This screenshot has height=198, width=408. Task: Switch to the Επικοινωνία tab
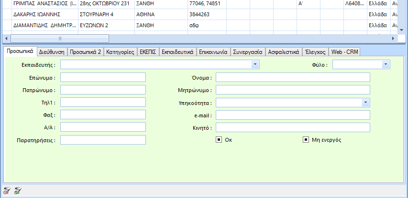(x=213, y=52)
